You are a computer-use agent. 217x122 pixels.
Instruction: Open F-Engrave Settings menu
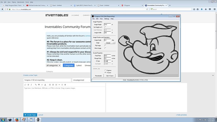pyautogui.click(x=107, y=19)
